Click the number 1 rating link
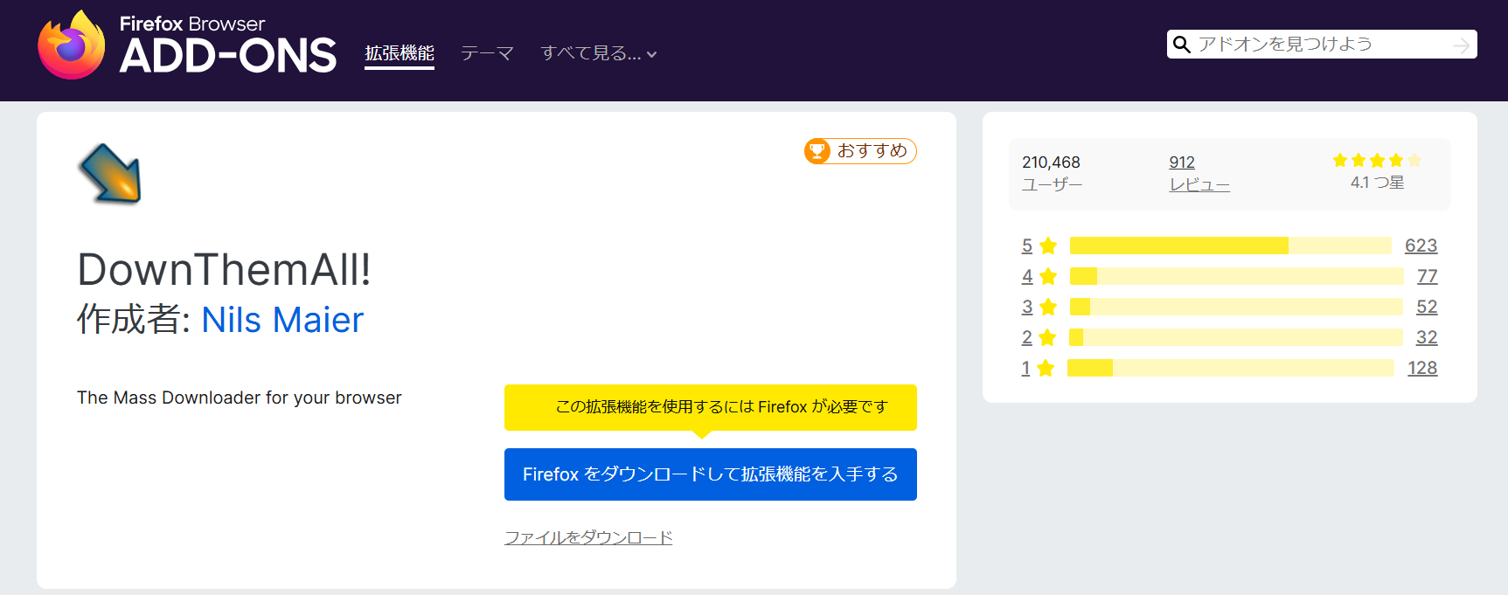 [x=1025, y=368]
